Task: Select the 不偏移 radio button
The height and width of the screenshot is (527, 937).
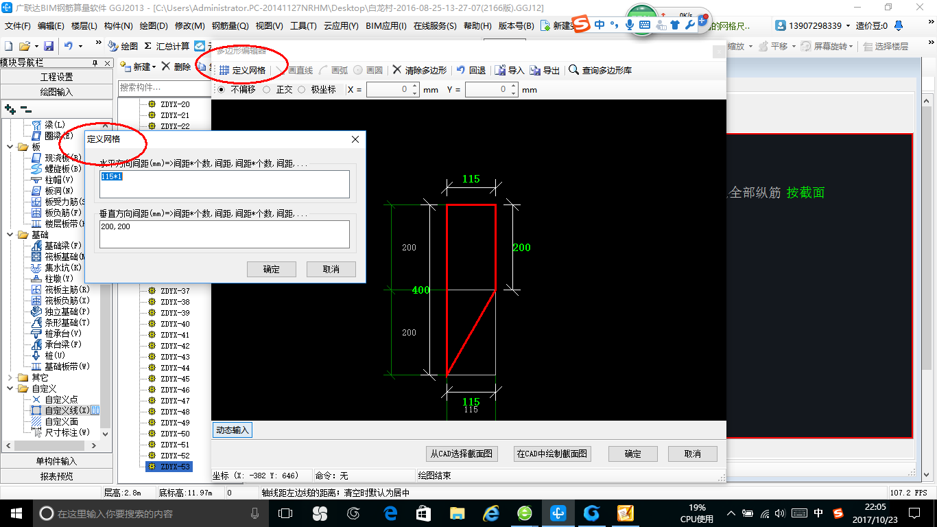Action: [x=221, y=89]
